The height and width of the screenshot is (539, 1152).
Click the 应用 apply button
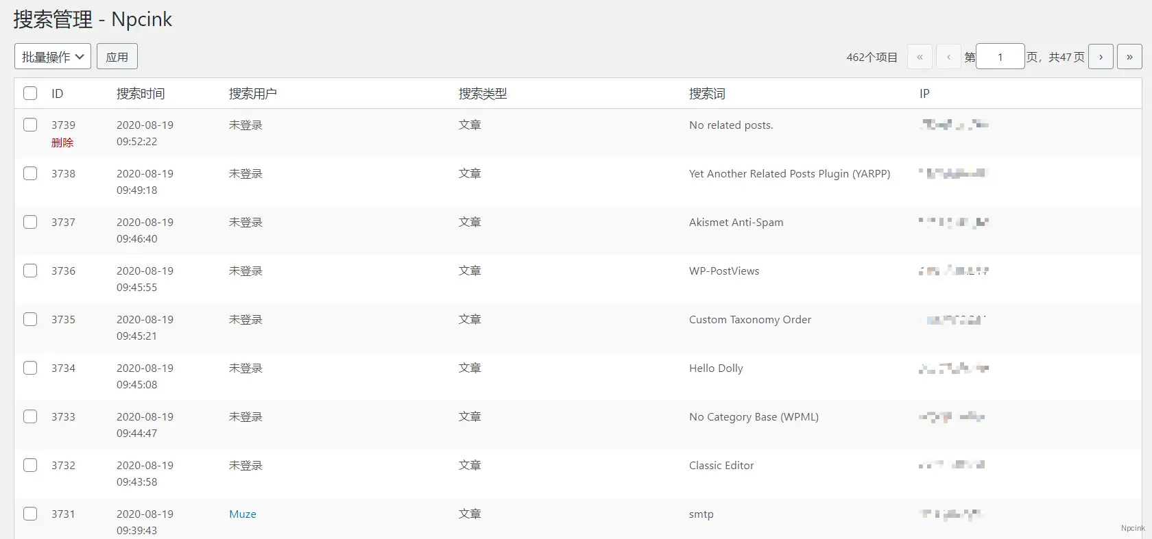coord(117,57)
